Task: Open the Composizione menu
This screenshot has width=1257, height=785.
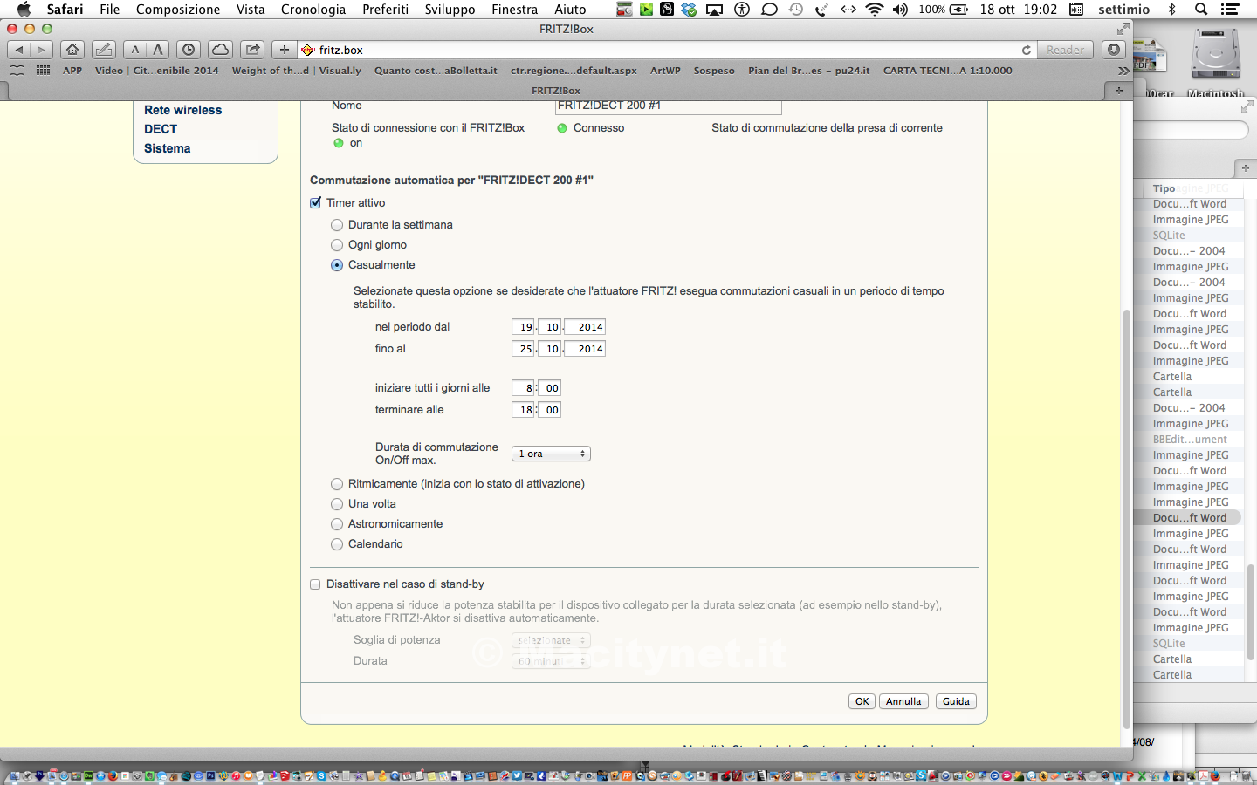Action: point(178,10)
